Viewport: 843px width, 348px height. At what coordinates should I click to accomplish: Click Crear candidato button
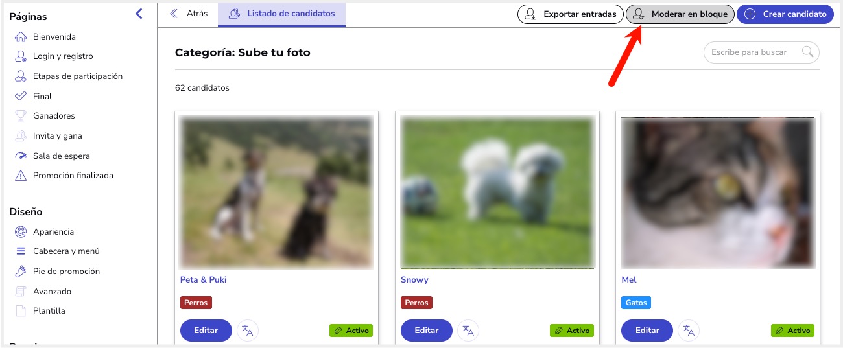[785, 14]
